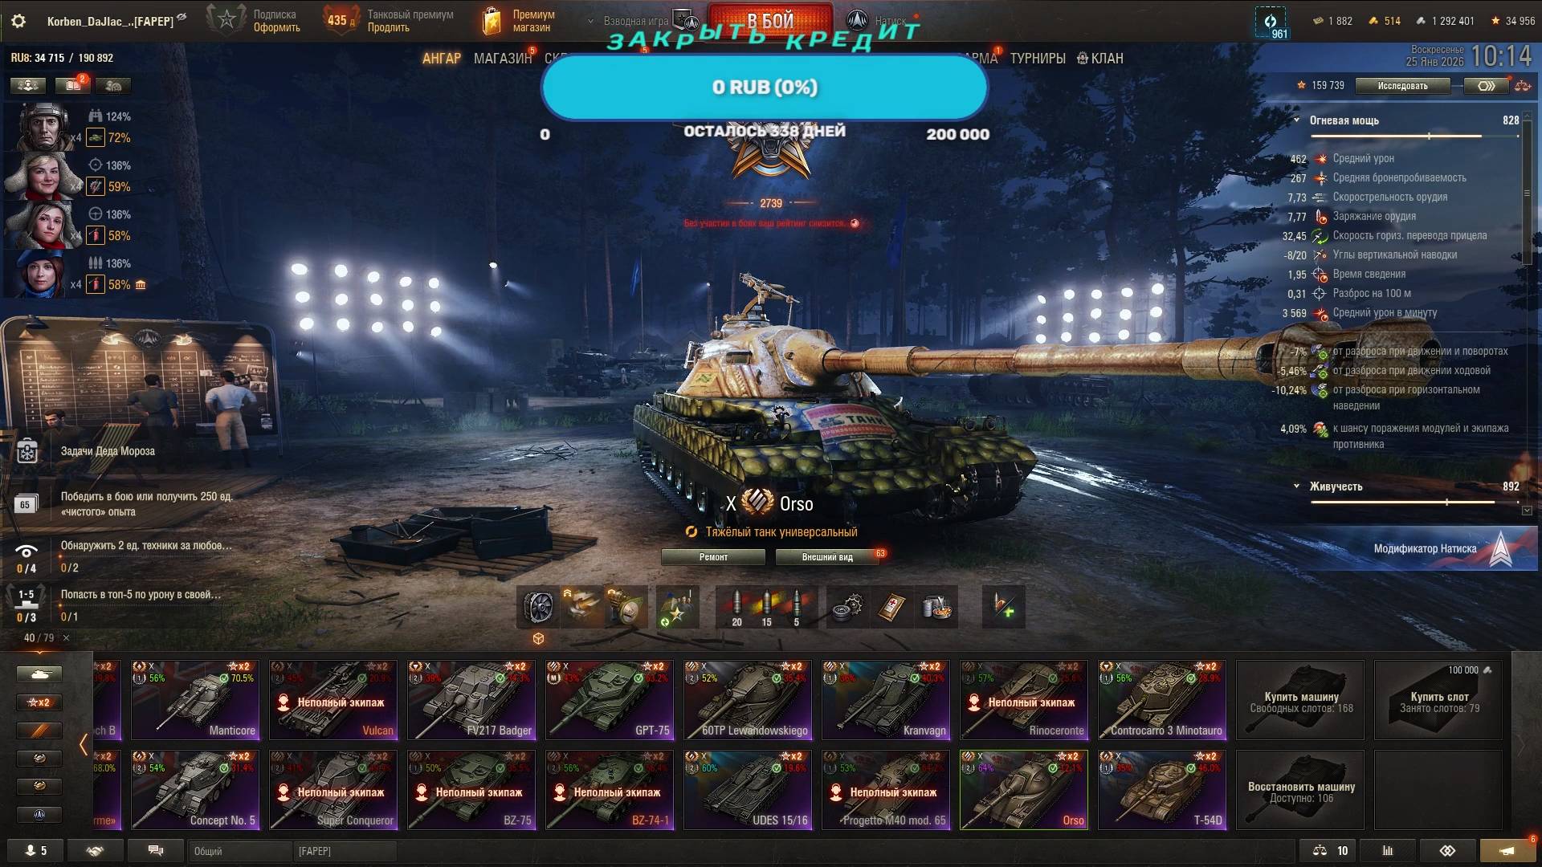Open the equipment slot with the fan (ventilation) icon
The height and width of the screenshot is (867, 1542).
[538, 607]
